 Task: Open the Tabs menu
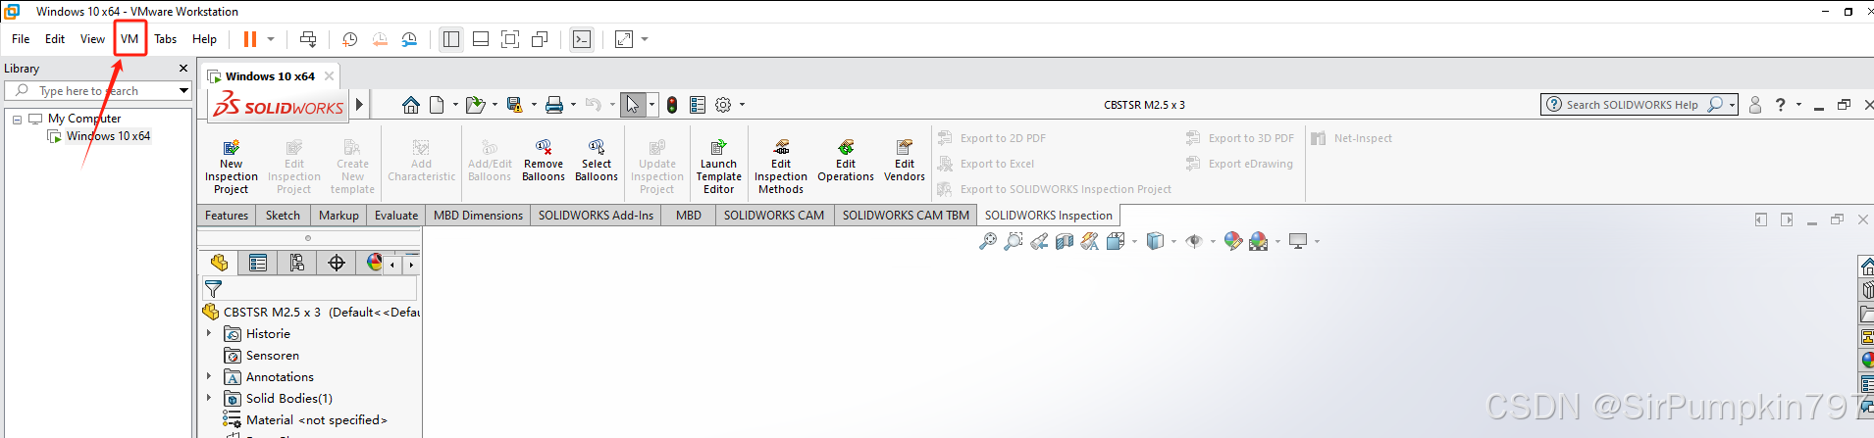point(166,39)
